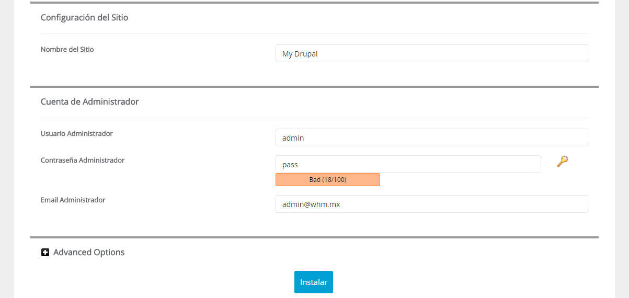Click the thin line under Configuración del Sitio
The image size is (629, 298).
314,34
